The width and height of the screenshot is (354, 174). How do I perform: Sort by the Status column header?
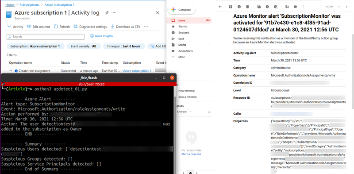pos(65,62)
